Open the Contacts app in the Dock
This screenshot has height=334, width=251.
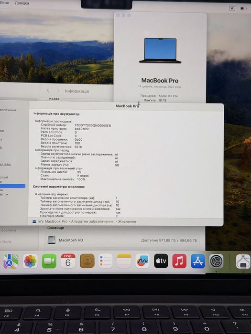(87, 261)
